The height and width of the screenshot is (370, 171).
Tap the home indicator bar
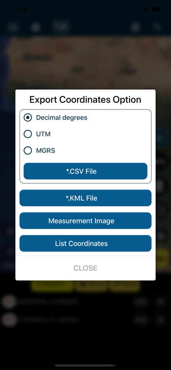tap(85, 365)
